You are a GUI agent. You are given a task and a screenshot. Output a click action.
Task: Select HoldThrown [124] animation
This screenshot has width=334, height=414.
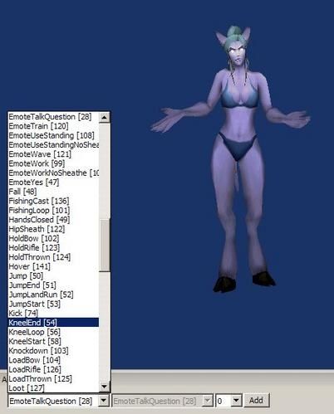tap(53, 257)
